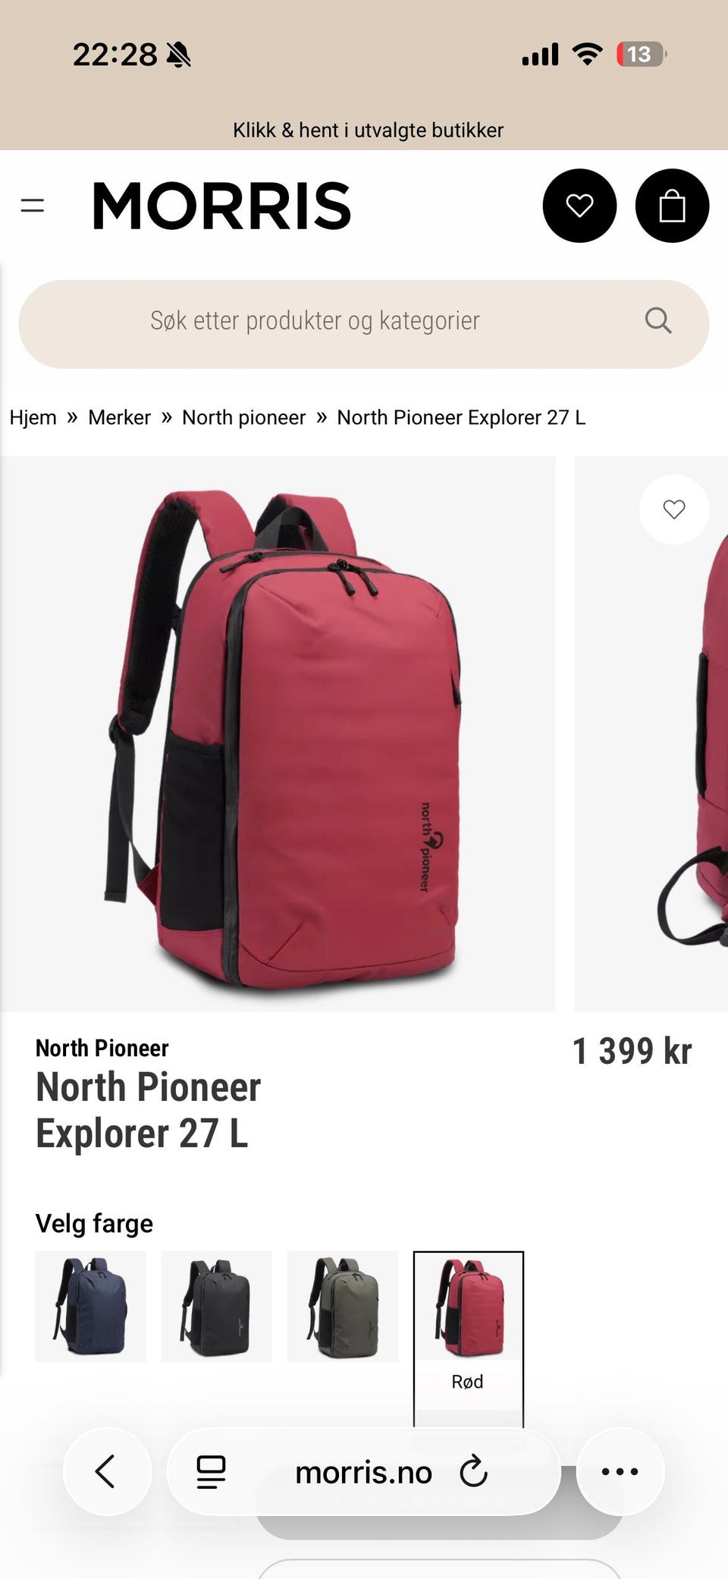
Task: Go to Hjem breadcrumb
Action: click(33, 417)
